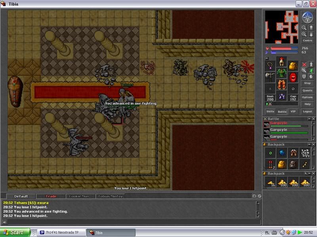Move minimap one floor up
The image size is (317, 237).
[x=311, y=28]
